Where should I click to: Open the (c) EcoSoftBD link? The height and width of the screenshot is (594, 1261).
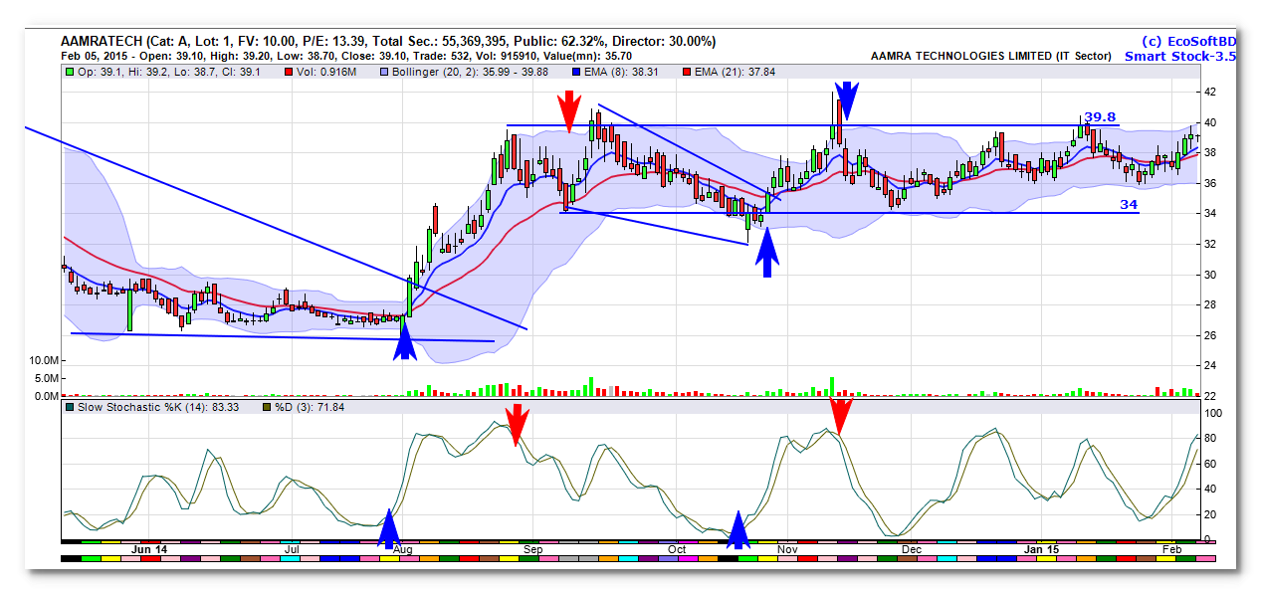[x=1187, y=41]
